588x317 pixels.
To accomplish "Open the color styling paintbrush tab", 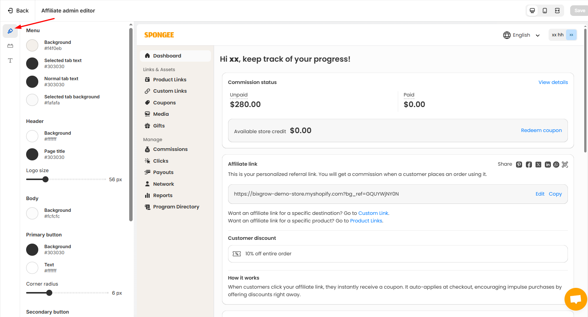I will [10, 31].
